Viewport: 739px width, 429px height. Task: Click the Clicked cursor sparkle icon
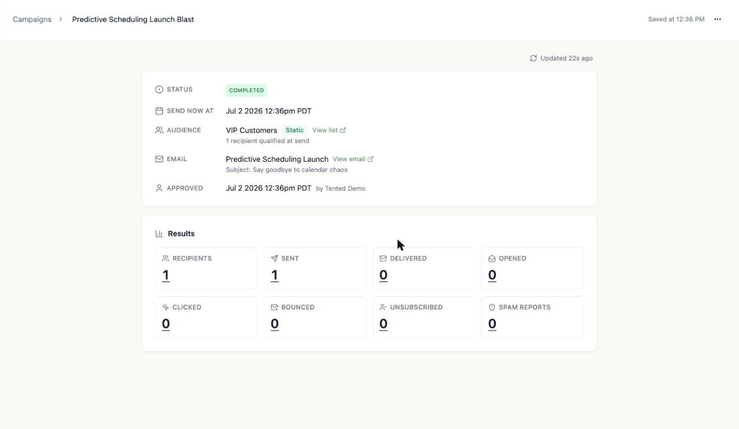click(x=165, y=307)
